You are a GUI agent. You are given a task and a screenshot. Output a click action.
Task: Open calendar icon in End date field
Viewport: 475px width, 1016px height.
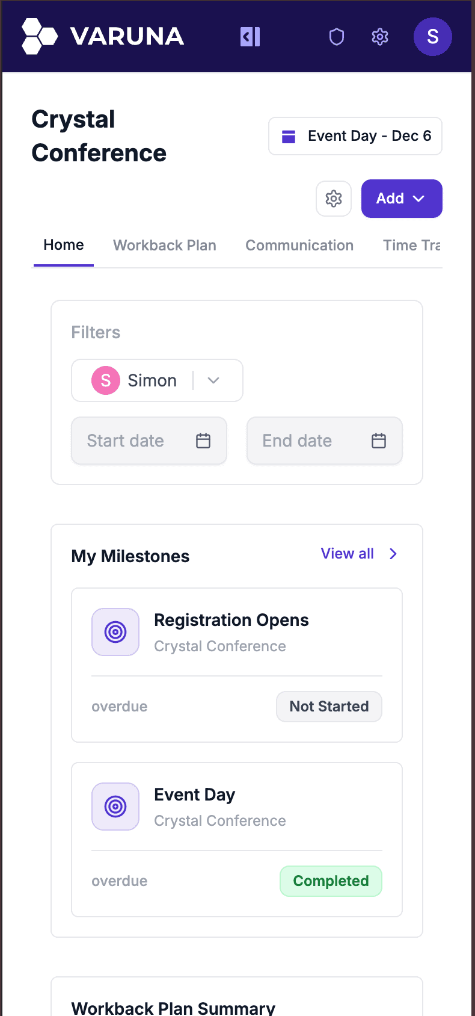click(379, 441)
